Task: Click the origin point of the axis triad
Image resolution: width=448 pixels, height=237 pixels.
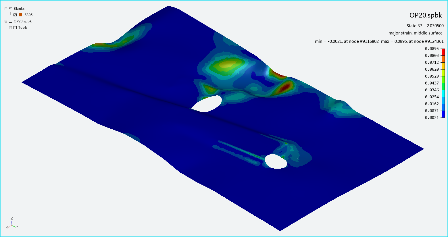Action: [x=12, y=225]
